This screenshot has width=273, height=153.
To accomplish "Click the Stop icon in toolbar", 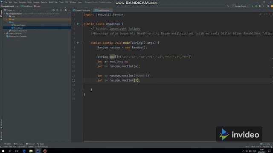I will coord(264,6).
